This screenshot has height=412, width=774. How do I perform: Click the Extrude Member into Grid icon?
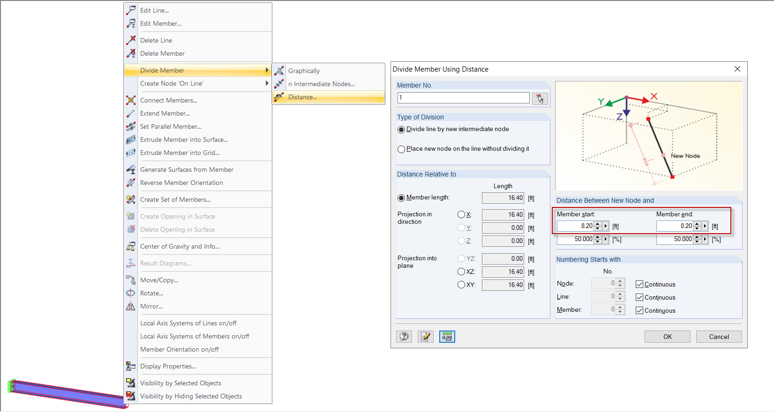pyautogui.click(x=131, y=153)
